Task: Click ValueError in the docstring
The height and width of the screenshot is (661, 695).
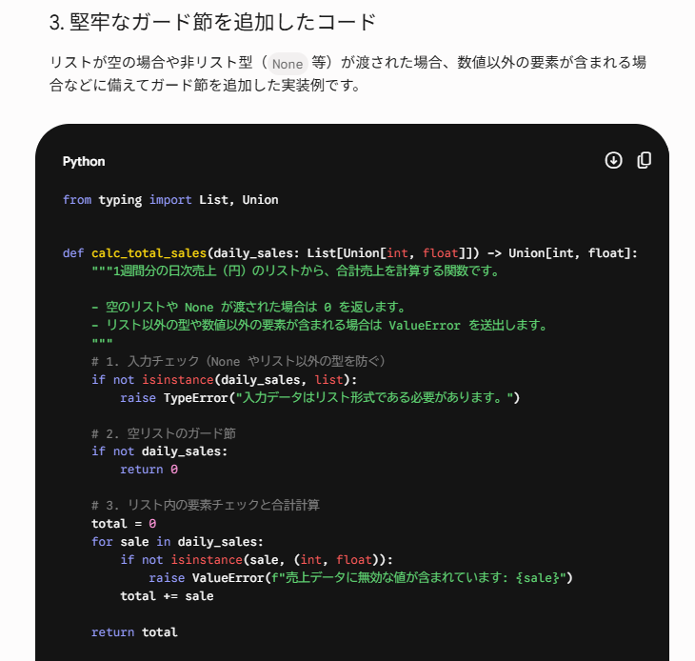Action: pos(425,326)
